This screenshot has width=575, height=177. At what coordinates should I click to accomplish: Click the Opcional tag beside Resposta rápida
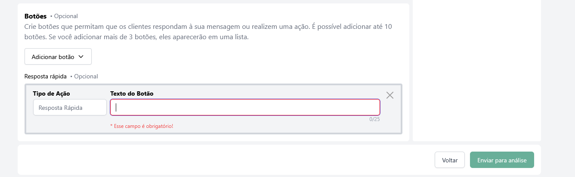(x=86, y=76)
